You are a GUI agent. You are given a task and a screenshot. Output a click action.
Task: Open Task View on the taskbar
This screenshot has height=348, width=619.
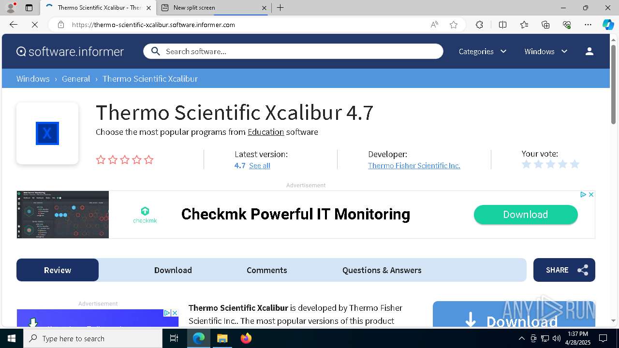174,338
